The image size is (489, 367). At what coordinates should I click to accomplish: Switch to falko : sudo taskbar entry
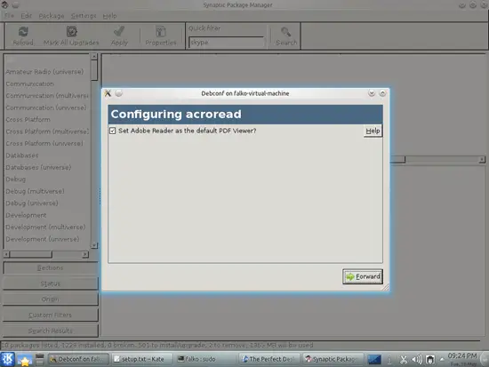tap(205, 359)
